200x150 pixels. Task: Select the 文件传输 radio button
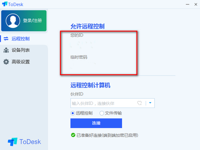(102, 113)
